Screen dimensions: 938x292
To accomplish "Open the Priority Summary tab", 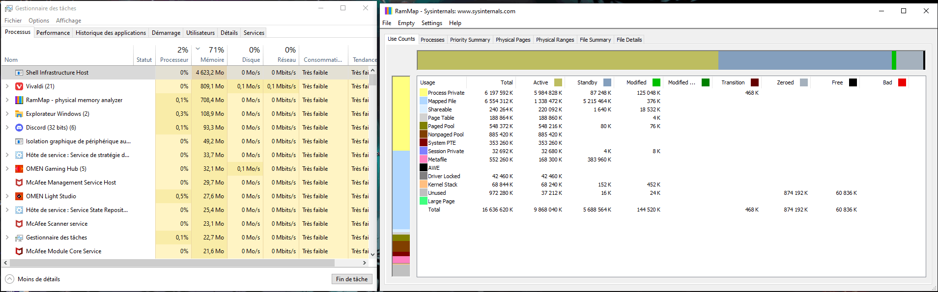I will tap(470, 40).
